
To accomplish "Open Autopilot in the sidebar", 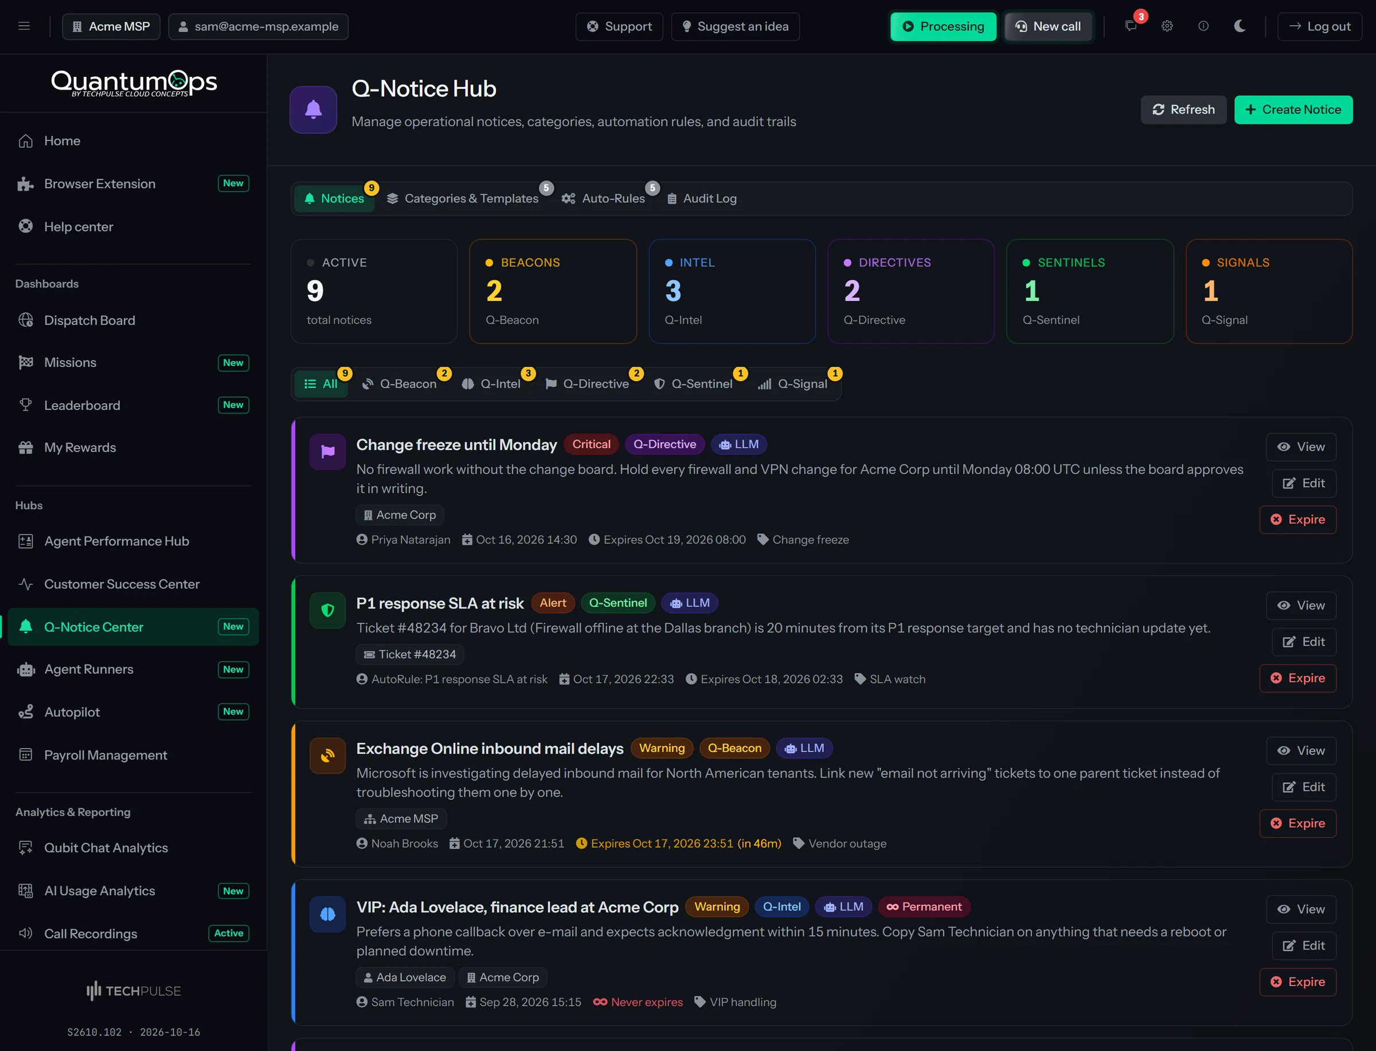I will (133, 712).
